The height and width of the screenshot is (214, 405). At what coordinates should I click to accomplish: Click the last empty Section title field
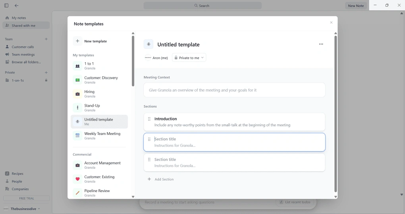point(165,160)
